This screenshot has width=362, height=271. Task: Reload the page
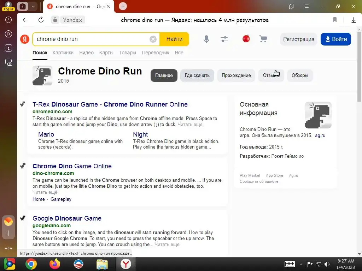(41, 20)
